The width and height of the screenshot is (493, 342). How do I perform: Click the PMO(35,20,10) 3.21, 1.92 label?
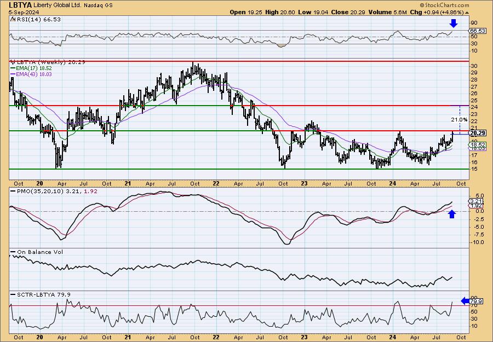pyautogui.click(x=57, y=191)
